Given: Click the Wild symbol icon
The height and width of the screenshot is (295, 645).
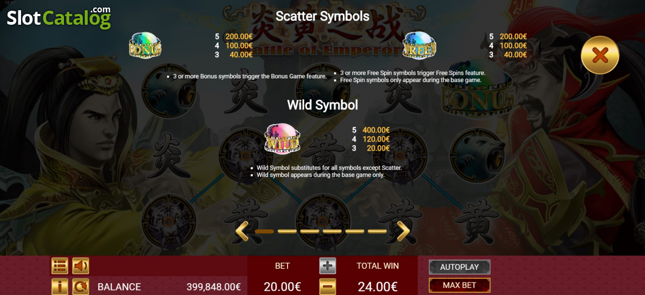Looking at the screenshot, I should (x=282, y=139).
